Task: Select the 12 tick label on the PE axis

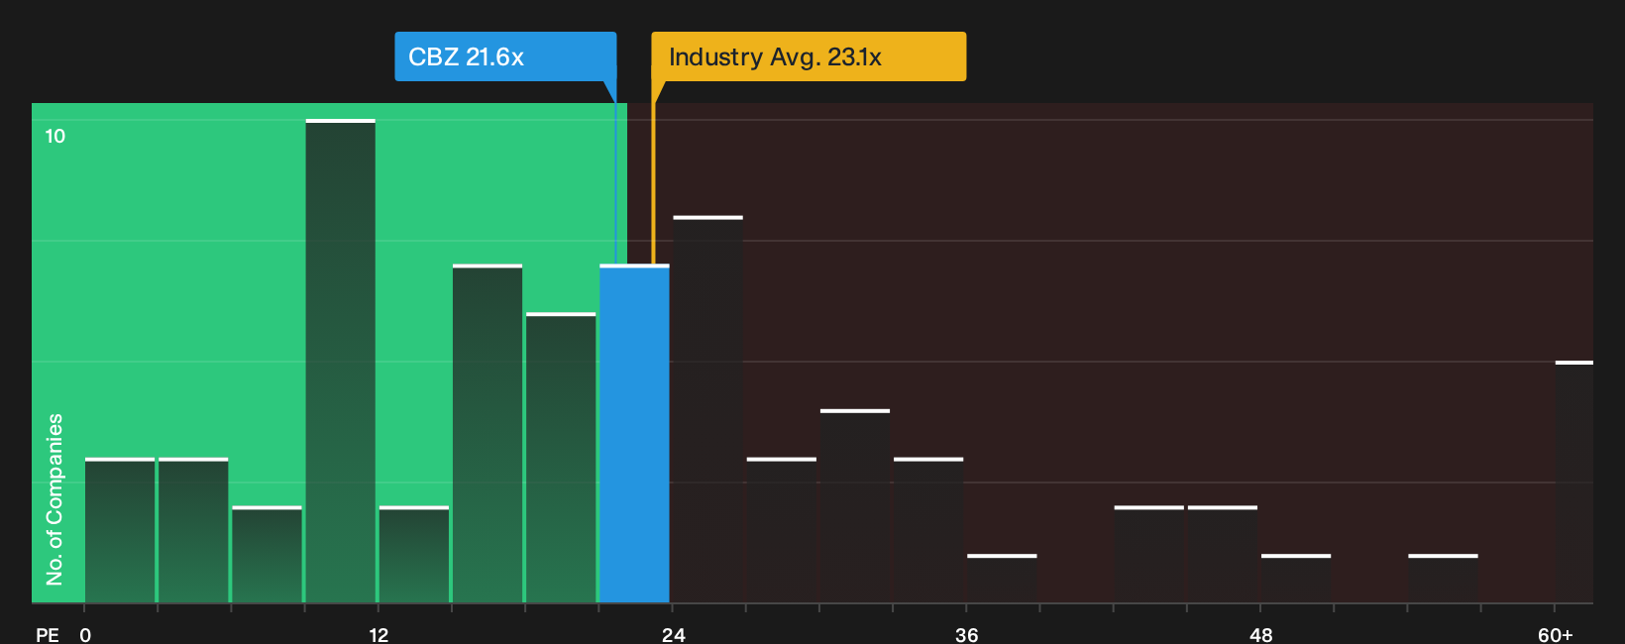Action: 379,634
